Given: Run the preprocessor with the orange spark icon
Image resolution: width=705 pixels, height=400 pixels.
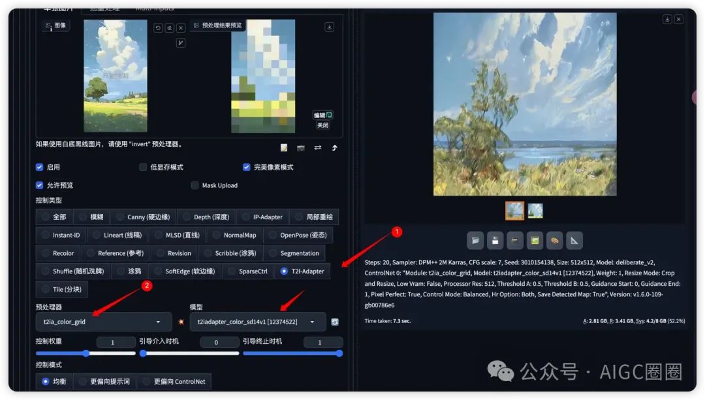Looking at the screenshot, I should pyautogui.click(x=180, y=322).
